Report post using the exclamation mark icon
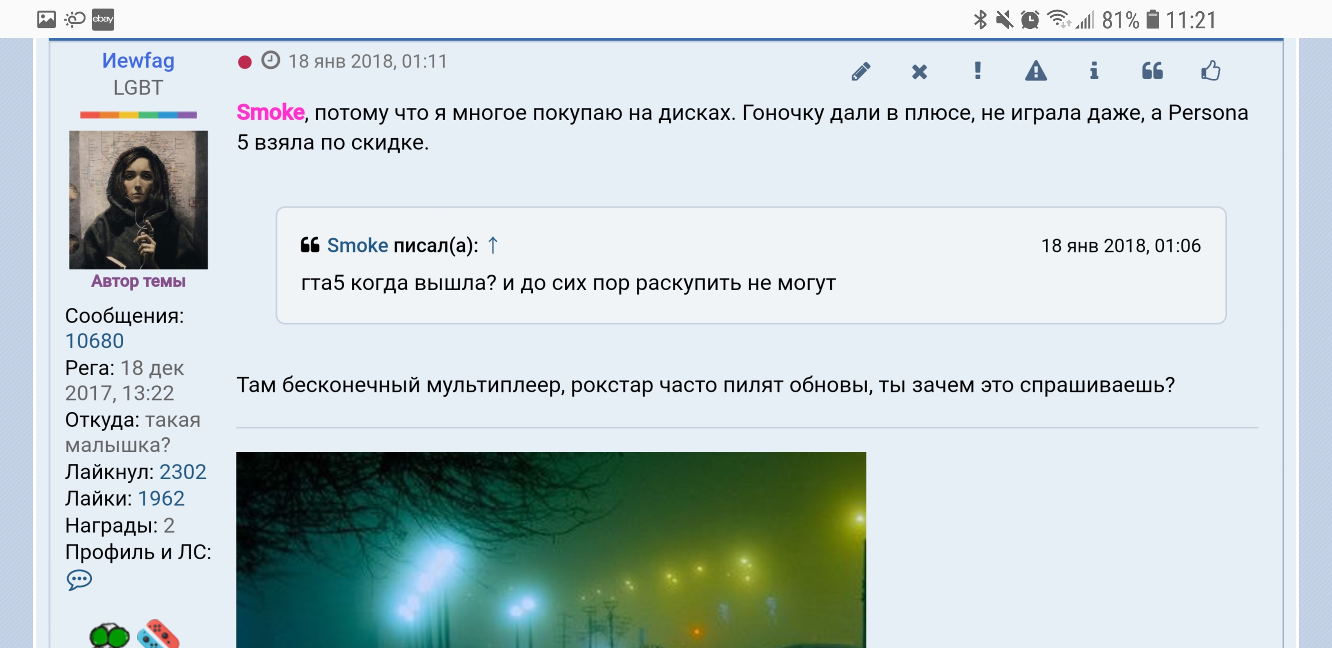 click(x=977, y=70)
